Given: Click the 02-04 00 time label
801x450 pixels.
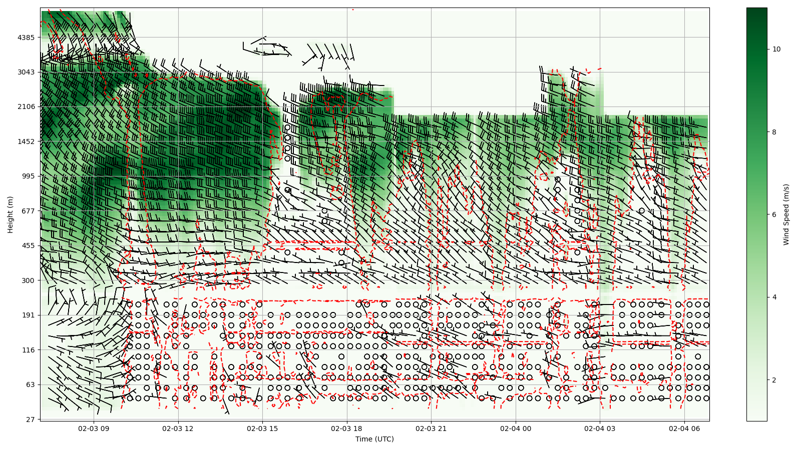Looking at the screenshot, I should pos(516,428).
